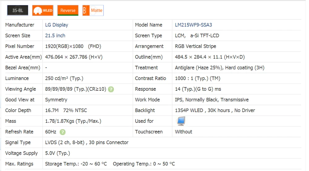This screenshot has height=171, width=309.
Task: Click the Matte surface badge
Action: tap(93, 10)
